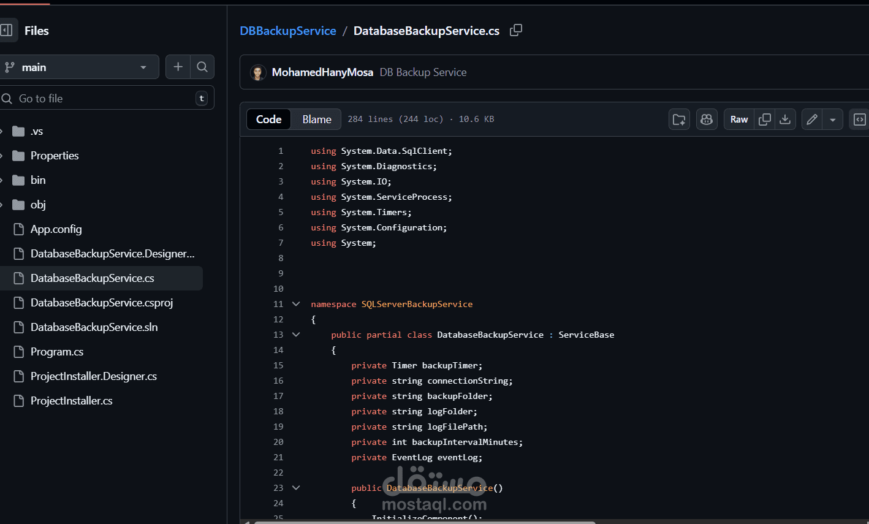The height and width of the screenshot is (524, 869).
Task: Open the DBBackupService breadcrumb link
Action: (287, 30)
